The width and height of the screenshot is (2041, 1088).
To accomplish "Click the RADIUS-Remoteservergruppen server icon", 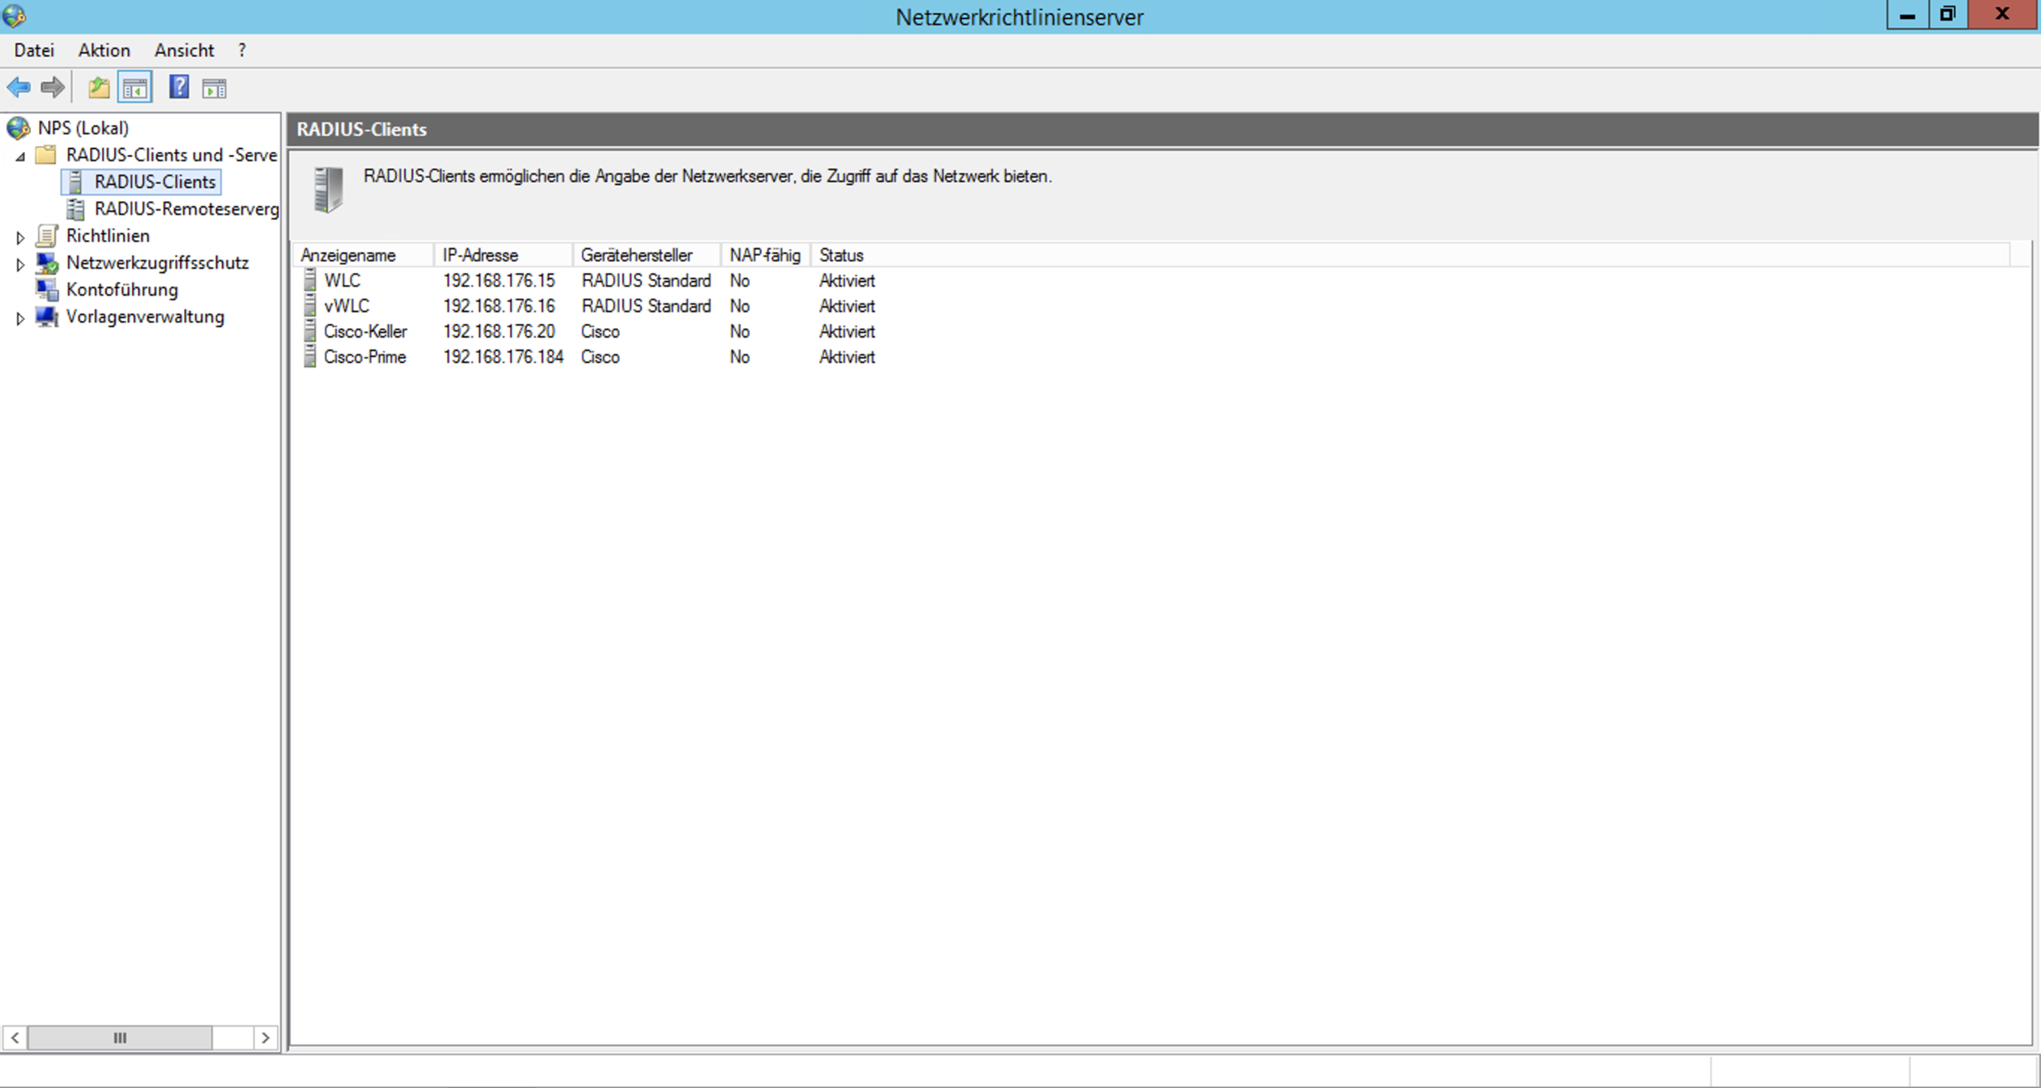I will tap(76, 208).
